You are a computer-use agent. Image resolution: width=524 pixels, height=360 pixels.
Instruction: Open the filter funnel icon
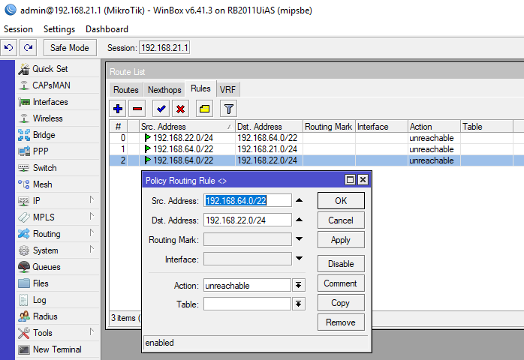[229, 109]
